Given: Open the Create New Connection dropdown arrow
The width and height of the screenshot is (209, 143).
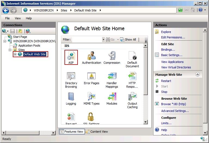Looking at the screenshot, I should coord(8,31).
